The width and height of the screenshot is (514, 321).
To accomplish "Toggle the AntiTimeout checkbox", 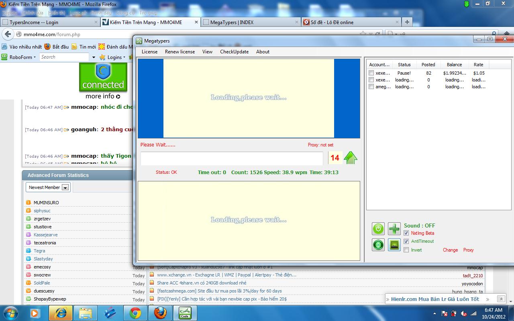I will (x=406, y=242).
